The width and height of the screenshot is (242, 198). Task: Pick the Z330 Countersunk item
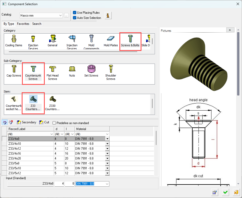point(52,99)
